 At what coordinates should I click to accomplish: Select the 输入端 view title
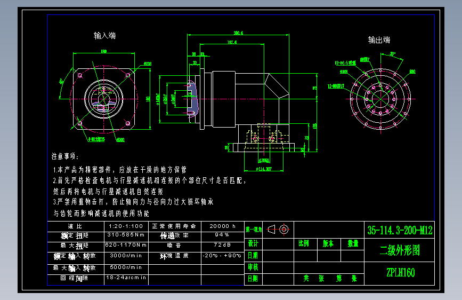(x=105, y=36)
